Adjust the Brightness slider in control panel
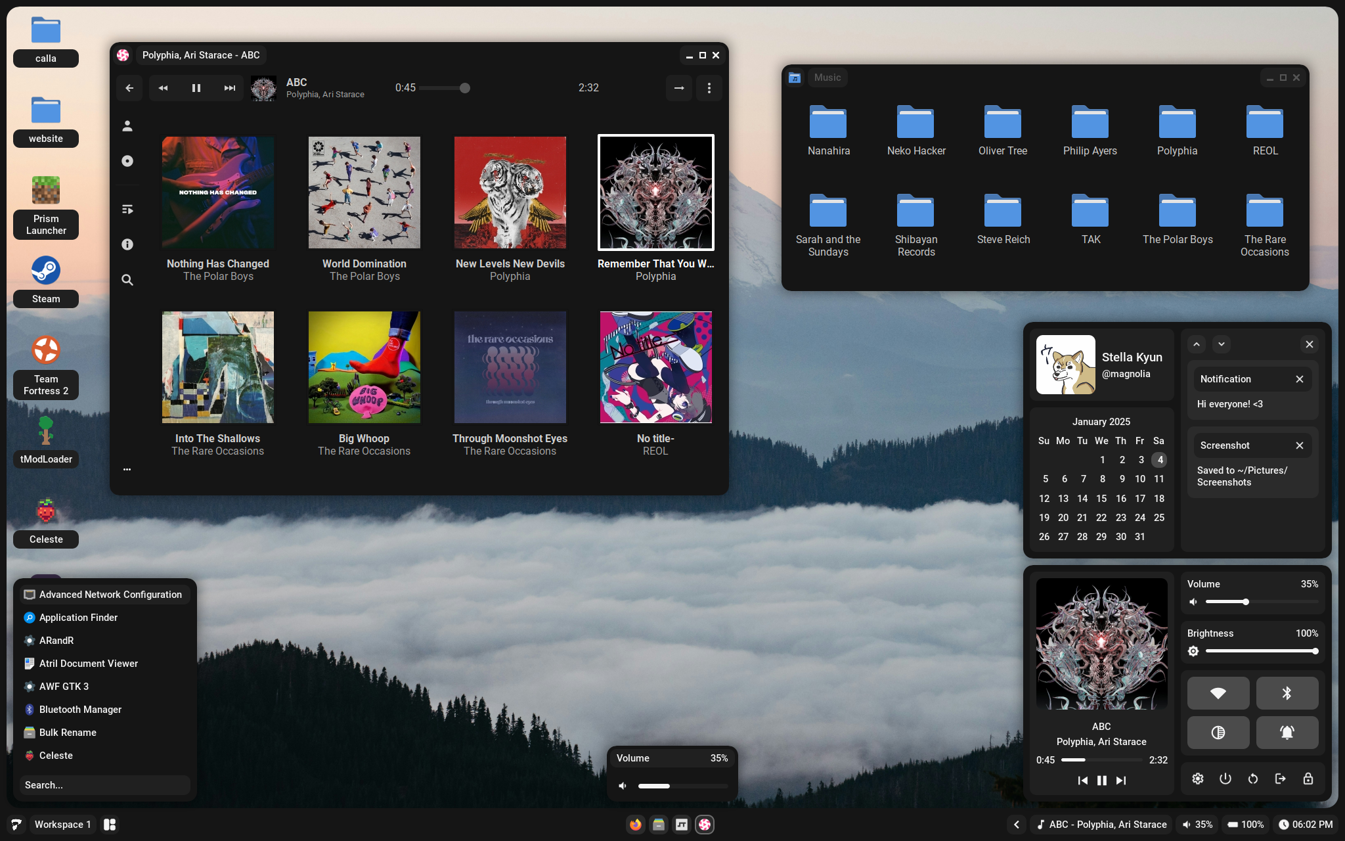Viewport: 1345px width, 841px height. [x=1261, y=651]
